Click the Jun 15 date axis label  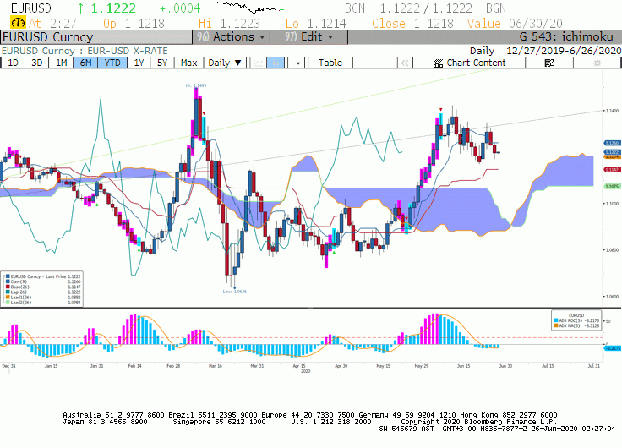(463, 366)
